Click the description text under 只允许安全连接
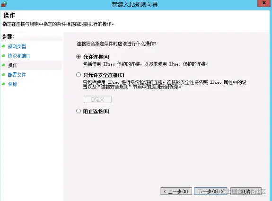Image resolution: width=272 pixels, height=201 pixels. click(165, 85)
